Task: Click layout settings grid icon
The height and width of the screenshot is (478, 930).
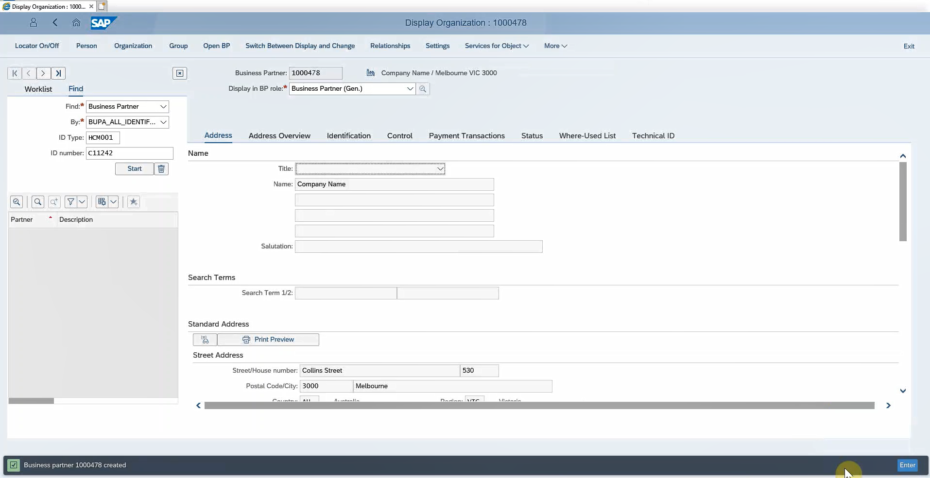Action: [x=102, y=202]
